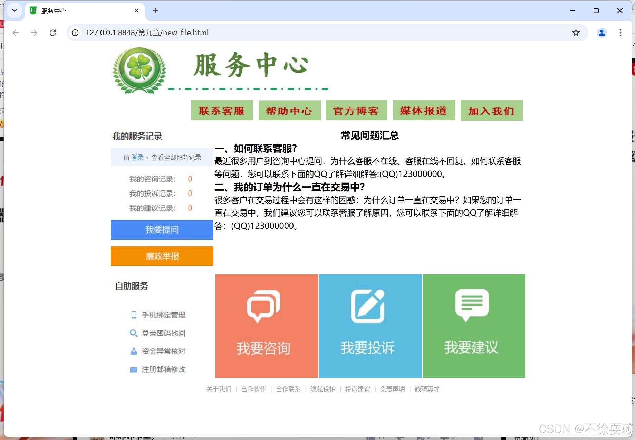Screen dimensions: 635x440
Task: Click the page reload icon
Action: click(52, 32)
